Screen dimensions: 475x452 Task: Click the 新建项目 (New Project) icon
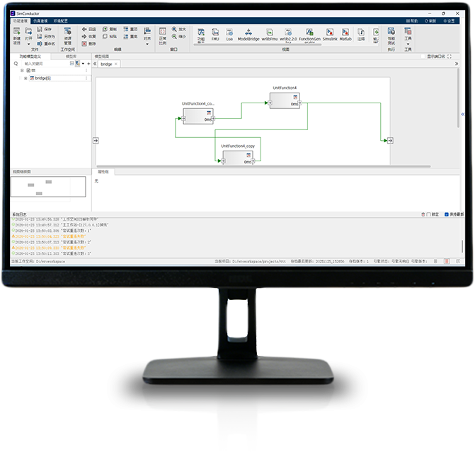[x=16, y=35]
